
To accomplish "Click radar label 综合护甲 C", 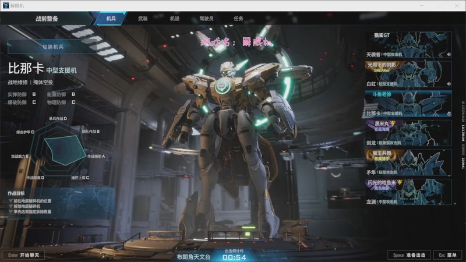I will coord(25,132).
